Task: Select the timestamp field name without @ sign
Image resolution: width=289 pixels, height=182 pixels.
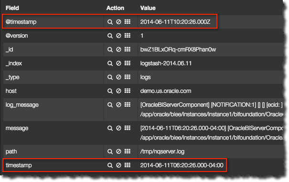Action: coord(19,165)
